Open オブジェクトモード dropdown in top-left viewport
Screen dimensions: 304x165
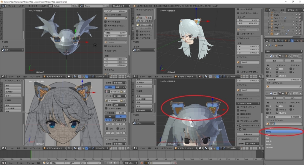coord(54,76)
